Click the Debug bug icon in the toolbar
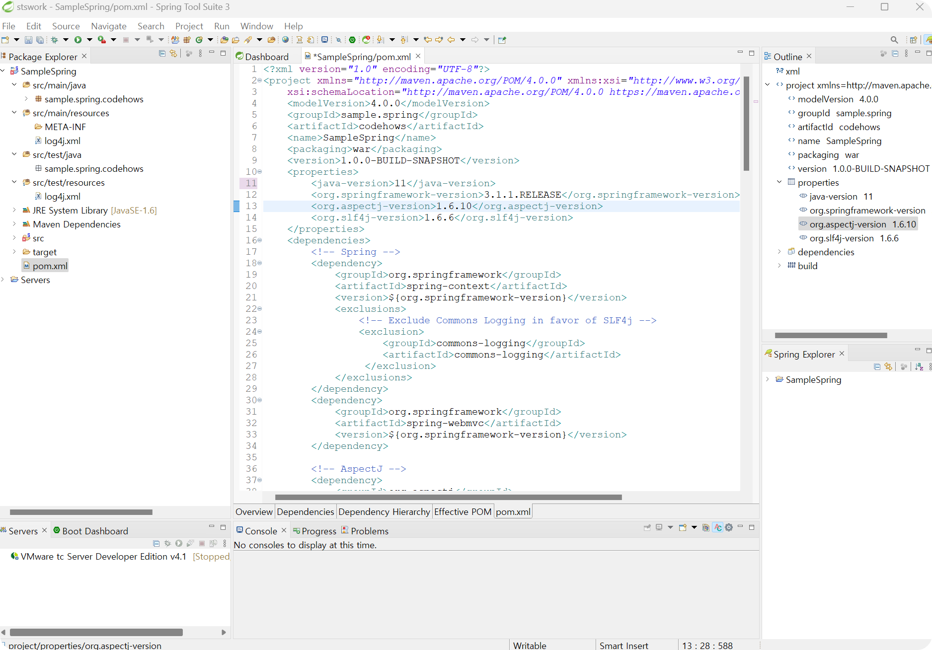This screenshot has width=932, height=650. (x=55, y=40)
